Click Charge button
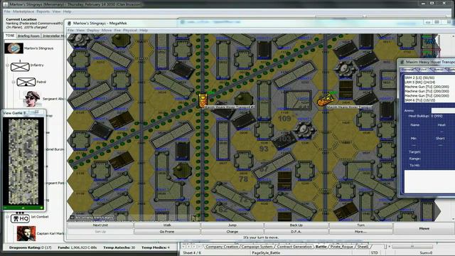Image resolution: width=455 pixels, height=256 pixels. (x=232, y=232)
